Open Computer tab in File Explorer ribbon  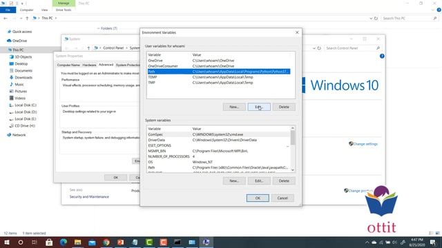[x=26, y=10]
